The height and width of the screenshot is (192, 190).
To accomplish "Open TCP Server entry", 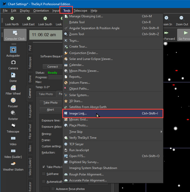I will pyautogui.click(x=113, y=144).
